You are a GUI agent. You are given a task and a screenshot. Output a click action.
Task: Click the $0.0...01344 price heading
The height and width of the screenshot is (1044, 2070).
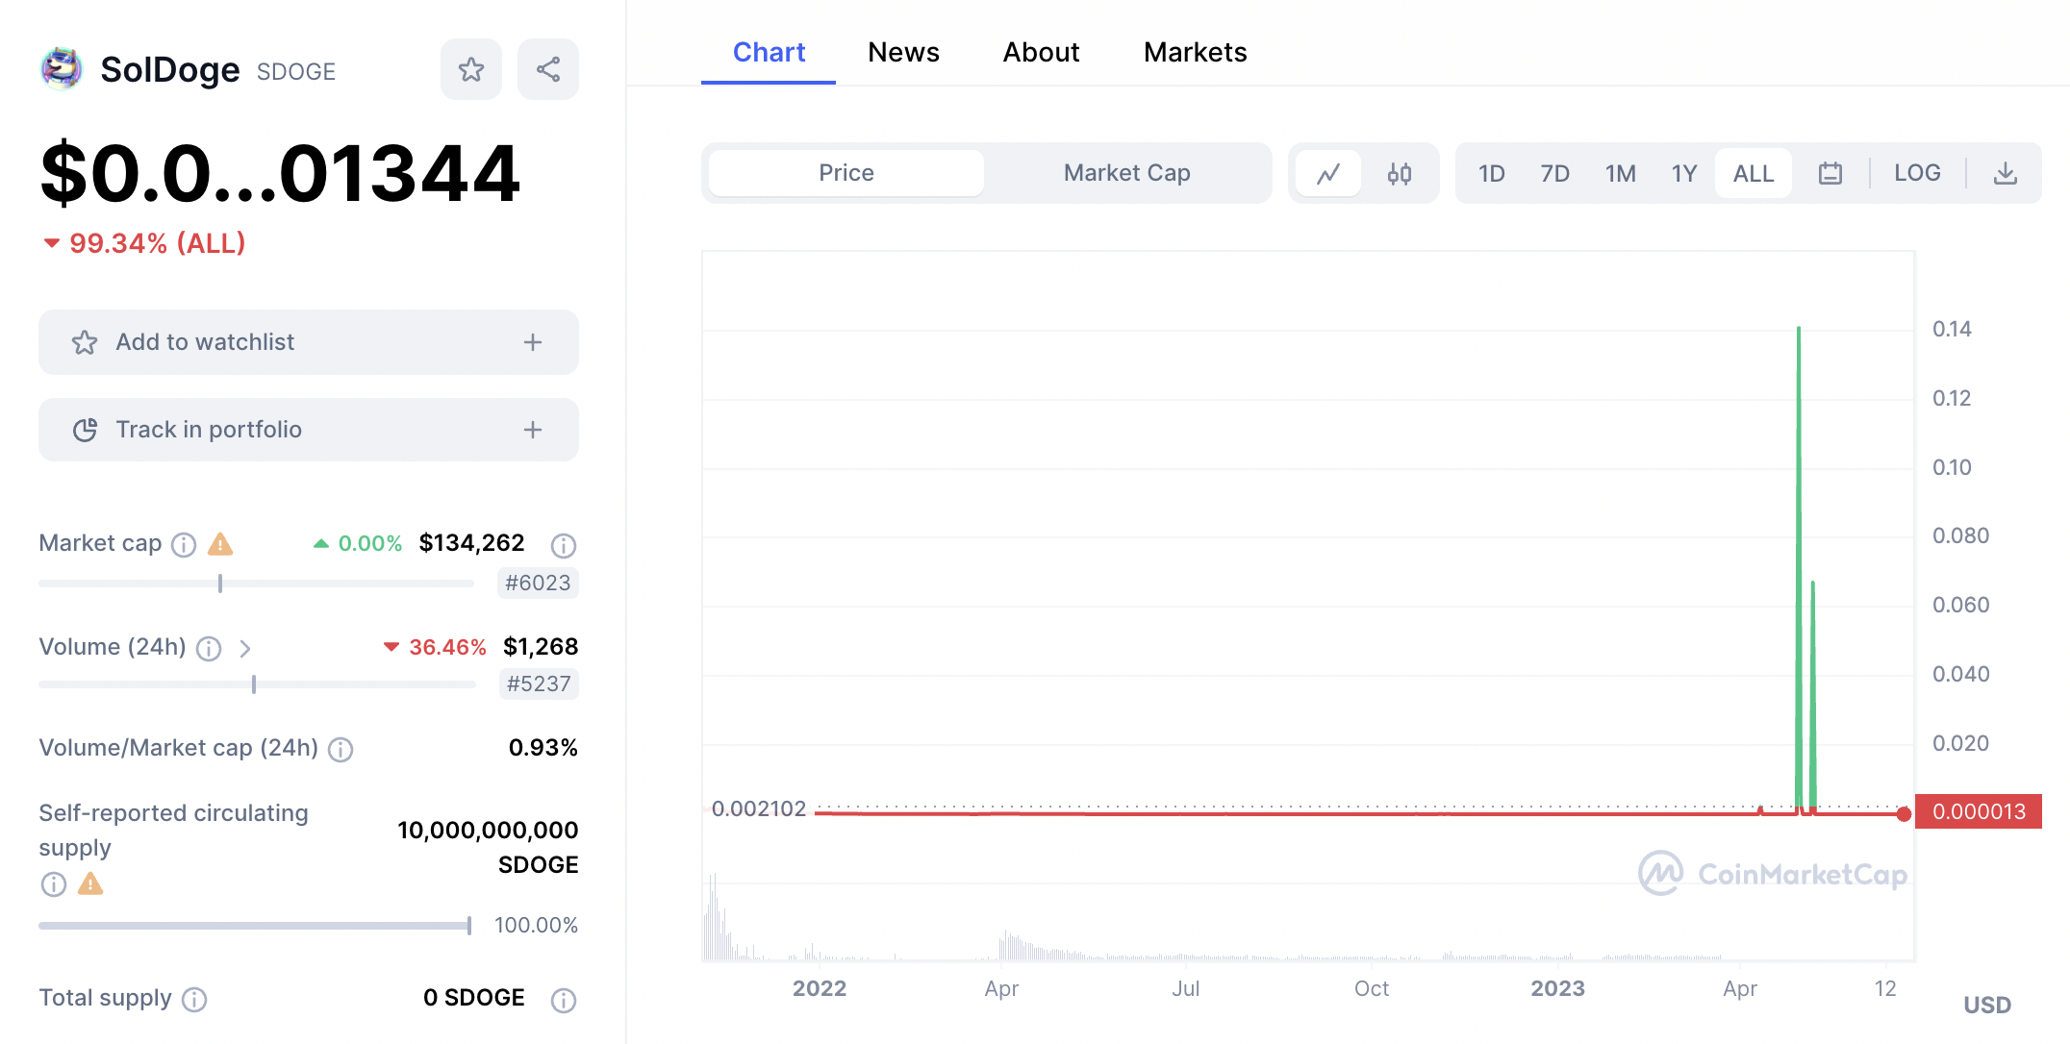(280, 174)
